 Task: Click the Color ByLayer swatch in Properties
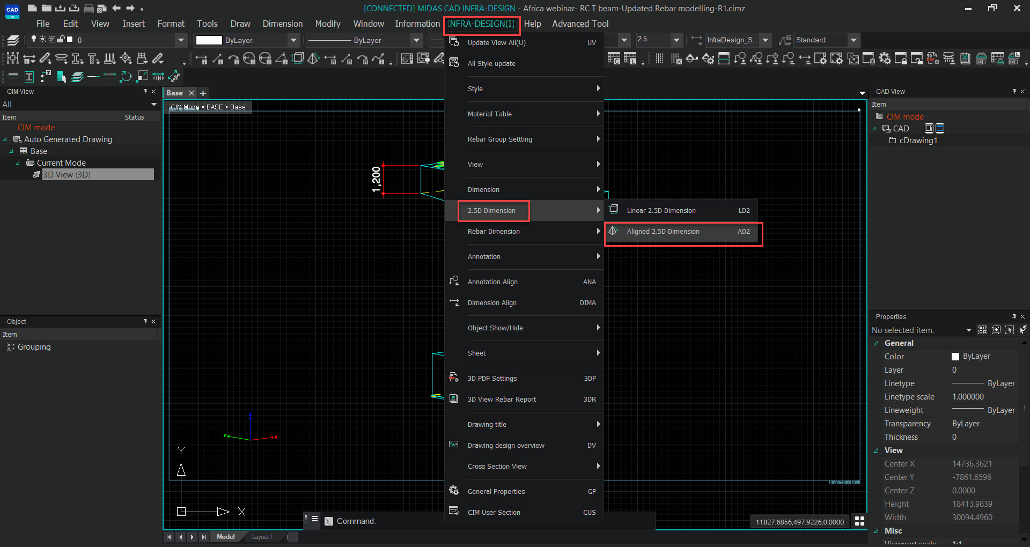(955, 357)
